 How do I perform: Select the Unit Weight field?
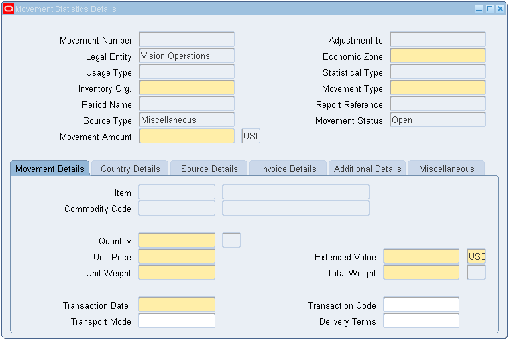coord(177,272)
